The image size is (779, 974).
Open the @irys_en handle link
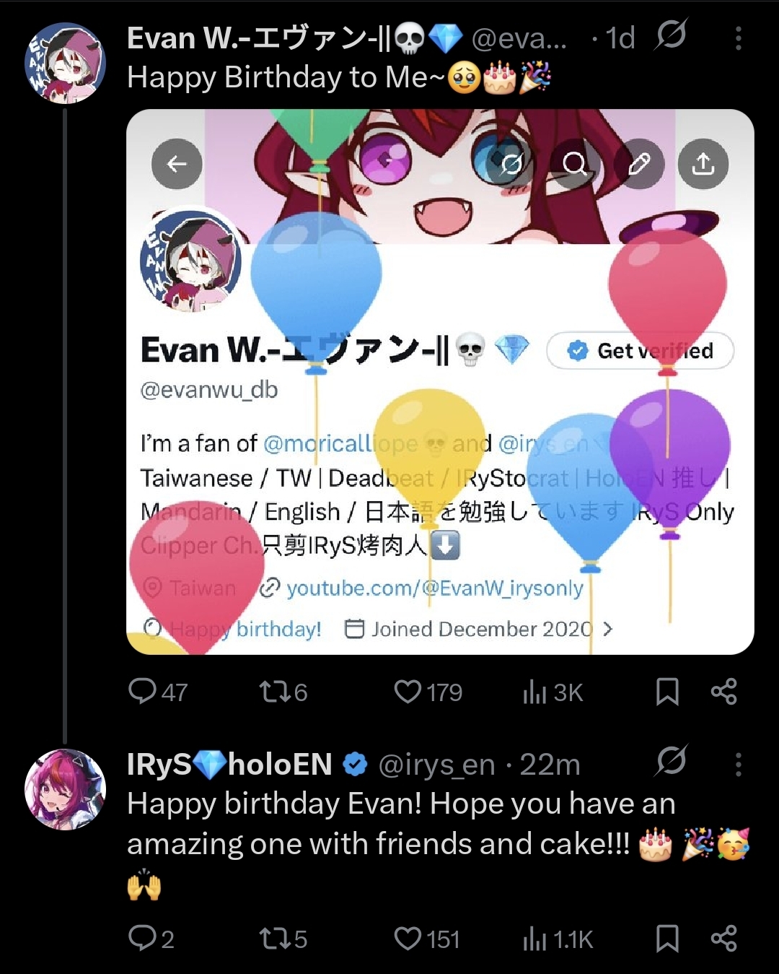tap(436, 765)
